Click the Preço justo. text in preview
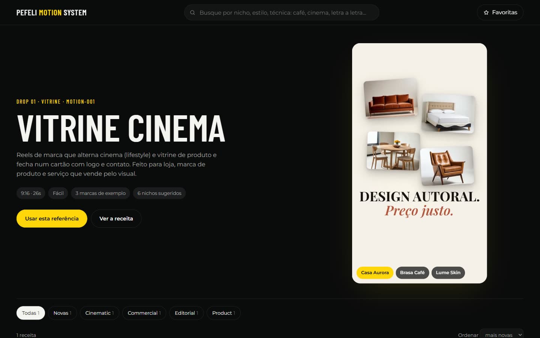Viewport: 540px width, 338px height. coord(419,211)
